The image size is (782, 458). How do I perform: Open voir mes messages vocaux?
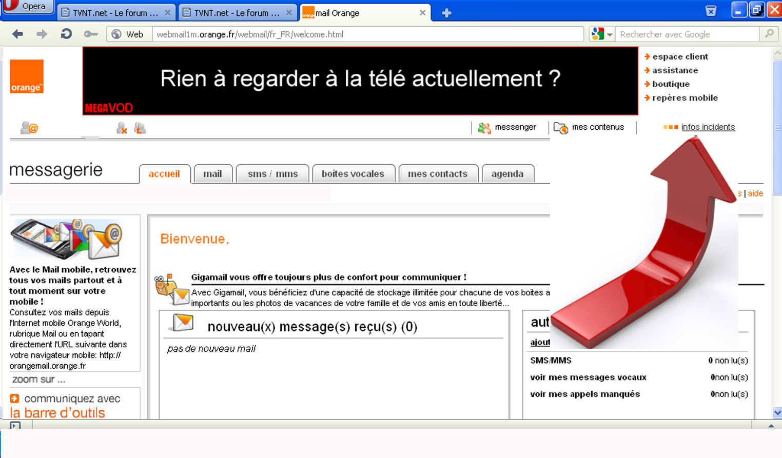(588, 377)
